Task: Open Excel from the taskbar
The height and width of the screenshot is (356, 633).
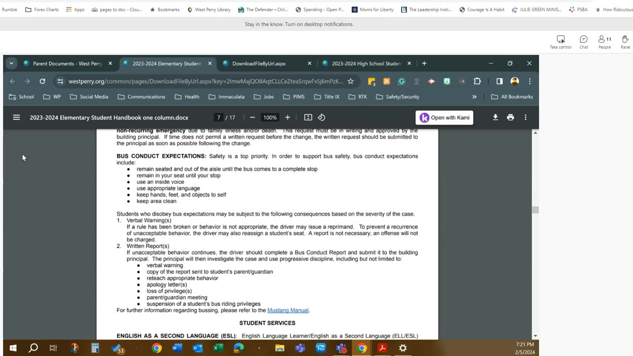Action: coord(218,348)
